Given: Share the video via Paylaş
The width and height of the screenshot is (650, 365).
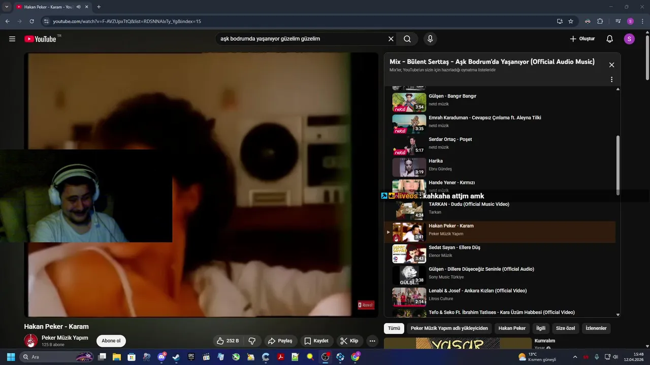Looking at the screenshot, I should point(280,341).
